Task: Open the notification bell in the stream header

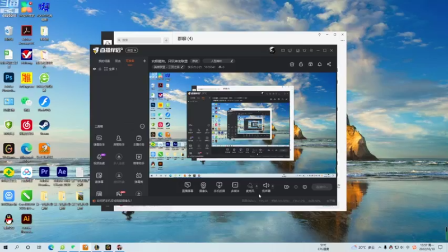Action: tap(319, 64)
